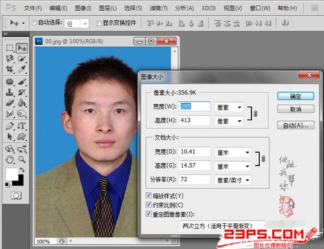Image resolution: width=324 pixels, height=249 pixels.
Task: Collapse the toolbox with double-arrow header
Action: pyautogui.click(x=5, y=34)
